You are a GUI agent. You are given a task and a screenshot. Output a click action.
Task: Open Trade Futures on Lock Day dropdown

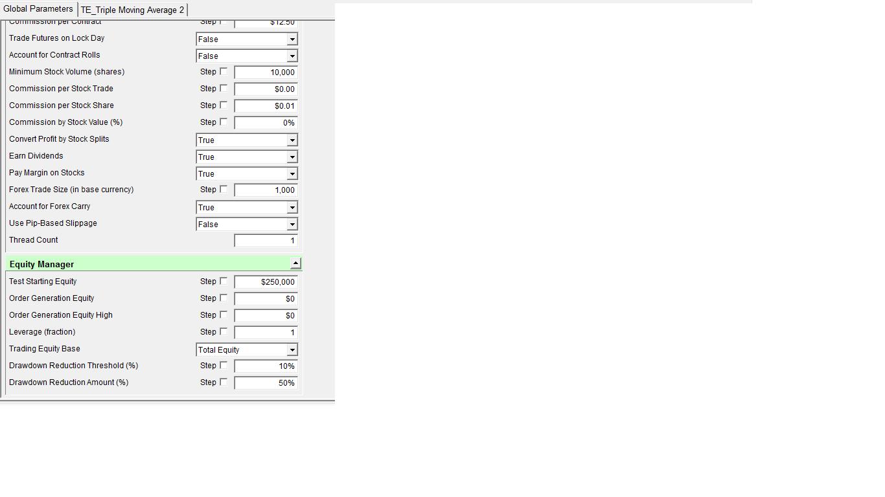click(x=292, y=39)
